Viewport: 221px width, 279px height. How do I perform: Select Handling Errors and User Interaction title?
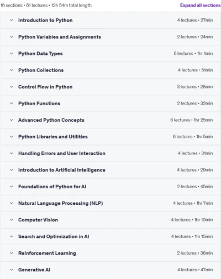click(62, 153)
